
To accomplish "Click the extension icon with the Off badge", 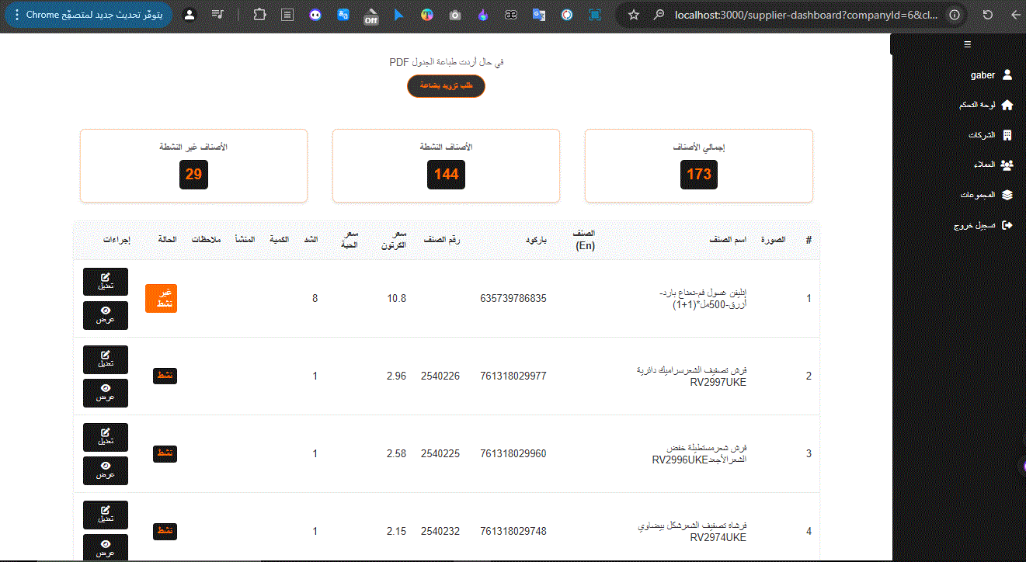I will point(370,16).
